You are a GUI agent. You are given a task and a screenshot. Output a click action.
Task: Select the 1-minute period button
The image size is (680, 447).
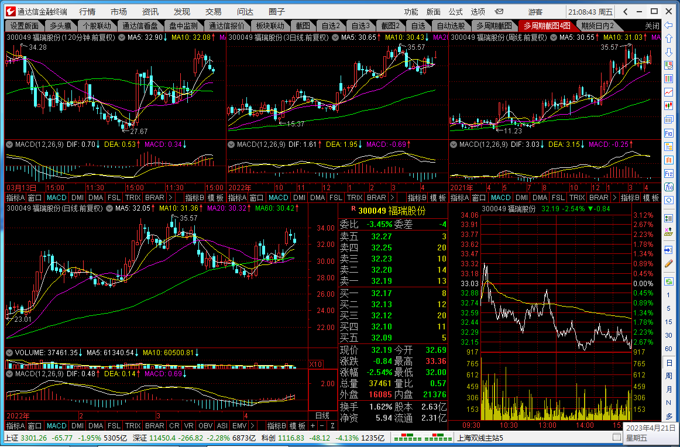(669, 295)
